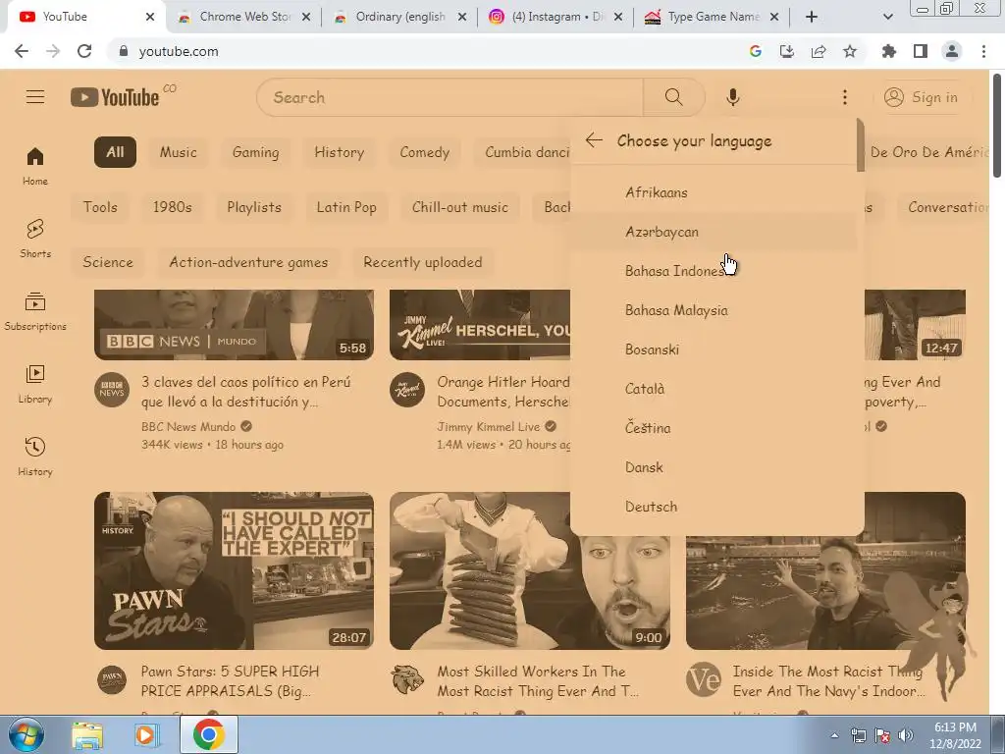1005x754 pixels.
Task: Open the BBC News Mundo video thumbnail
Action: pos(234,324)
